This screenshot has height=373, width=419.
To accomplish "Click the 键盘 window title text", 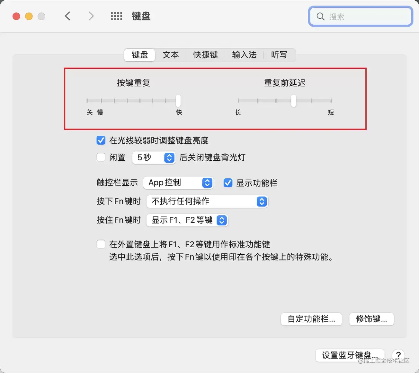I will coord(141,16).
